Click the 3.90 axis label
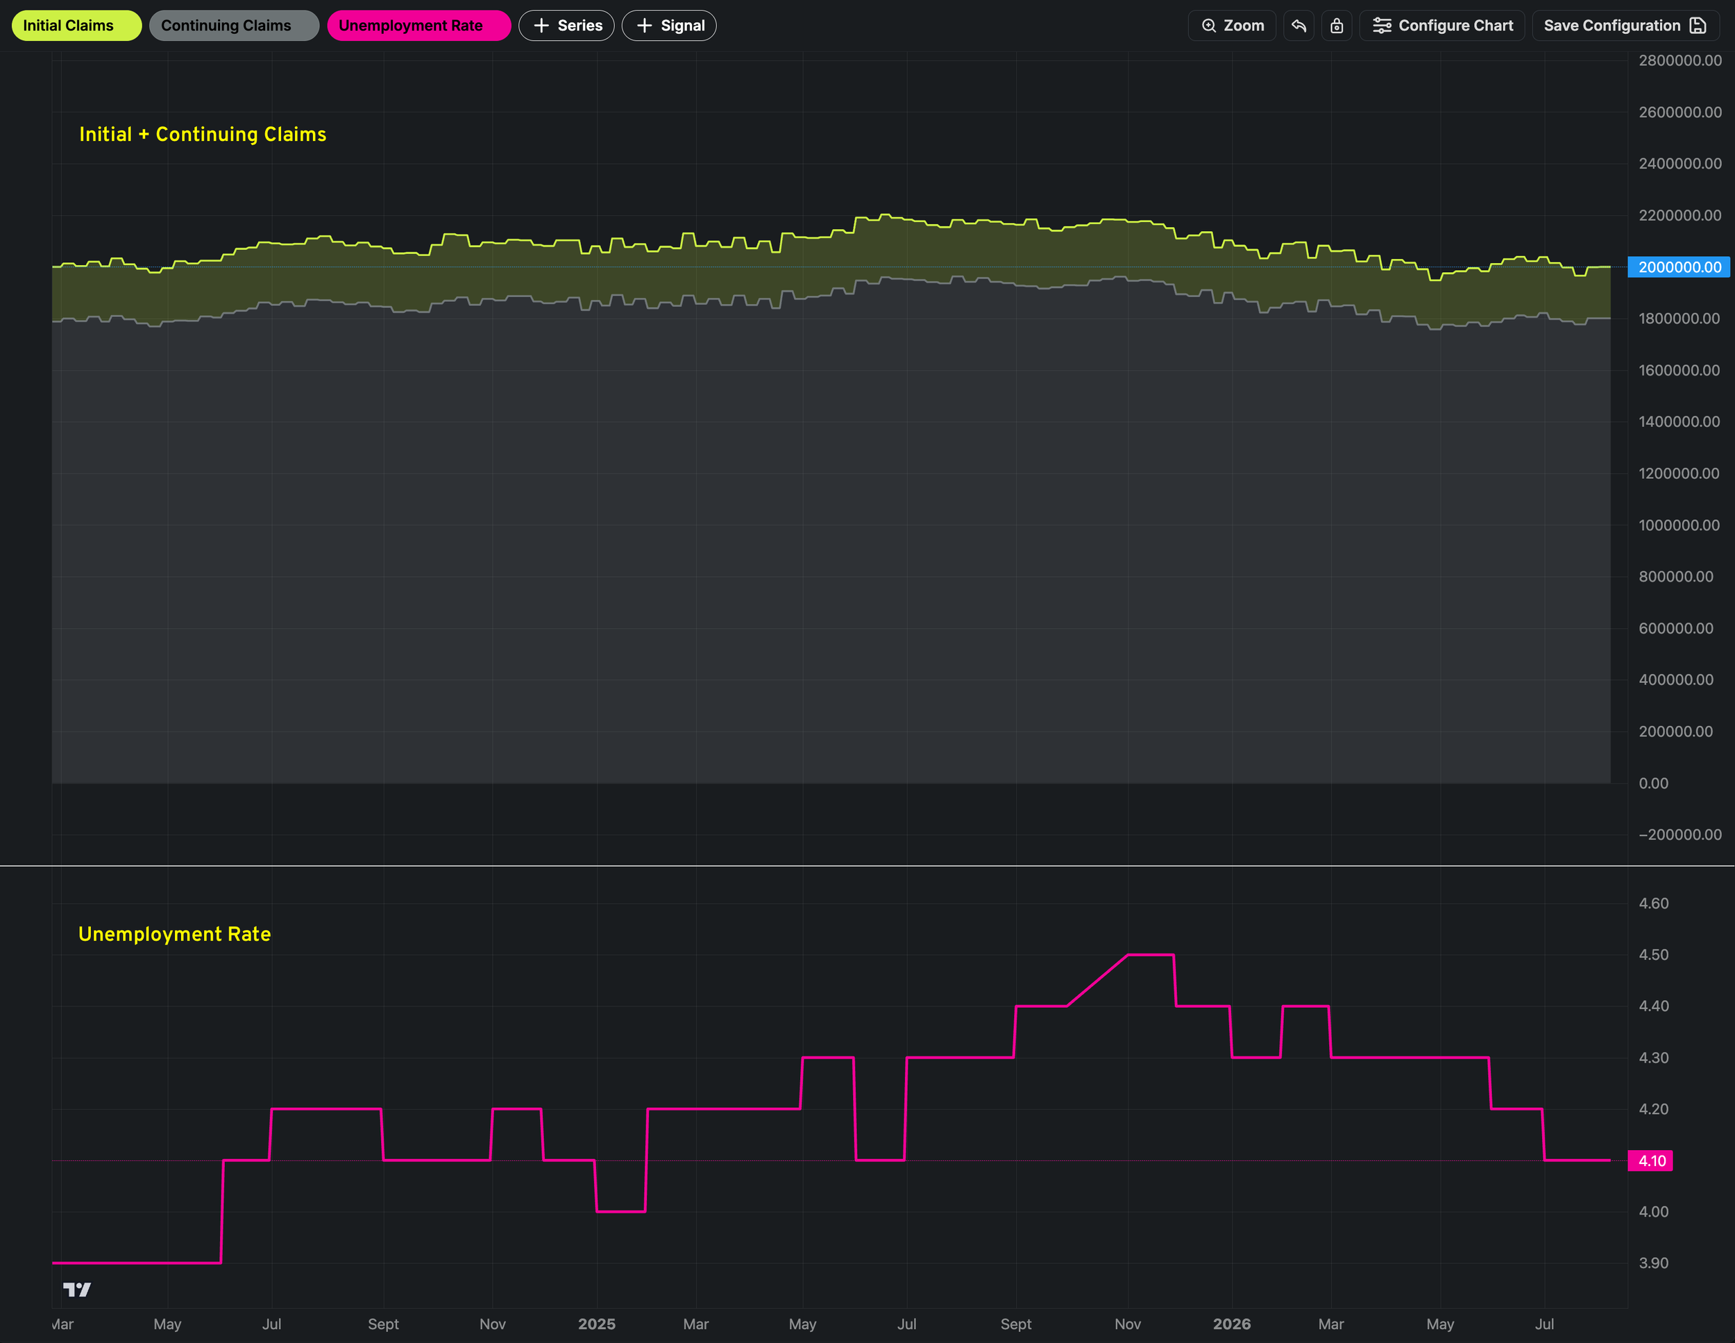This screenshot has width=1735, height=1343. point(1654,1264)
